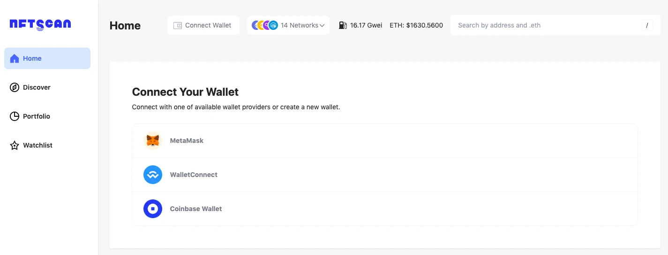This screenshot has height=255, width=668.
Task: Click the WalletConnect blue icon
Action: [152, 175]
